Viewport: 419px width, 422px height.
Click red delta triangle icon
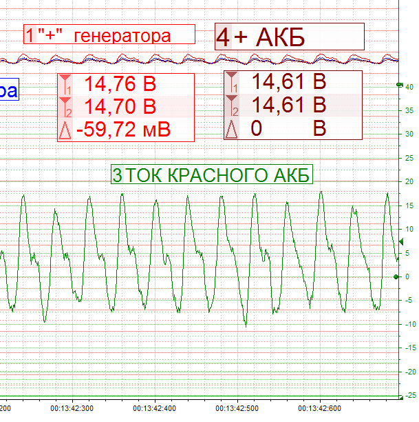coord(65,130)
